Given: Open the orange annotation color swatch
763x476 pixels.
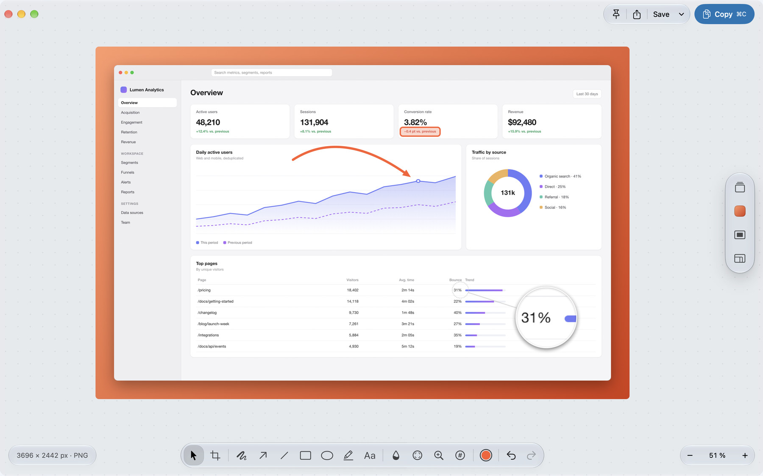Looking at the screenshot, I should coord(486,455).
